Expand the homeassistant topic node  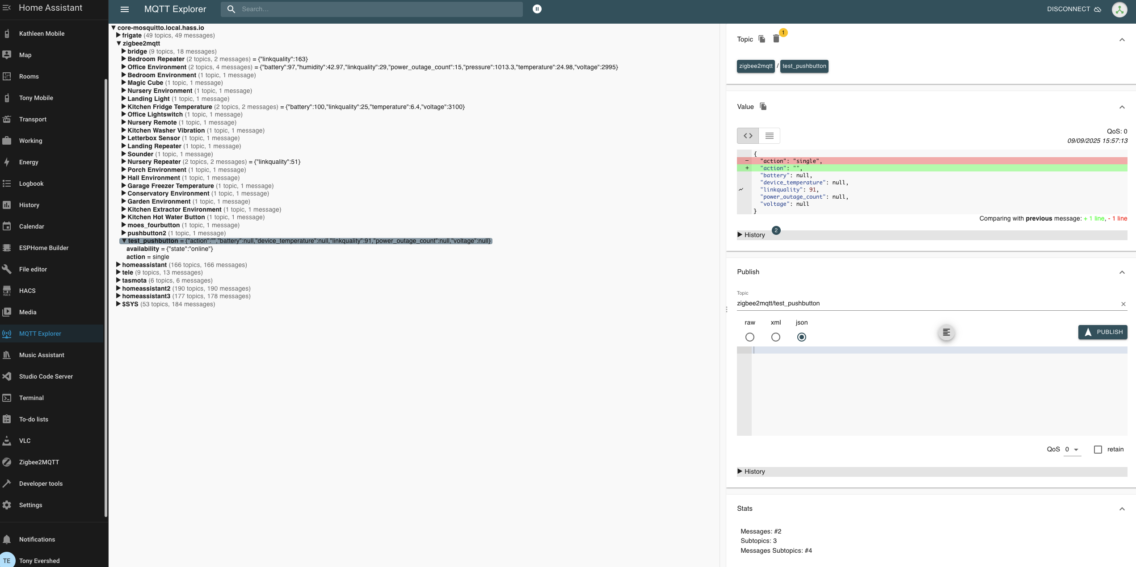(x=118, y=265)
